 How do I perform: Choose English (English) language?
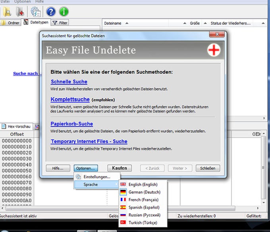[x=143, y=184]
